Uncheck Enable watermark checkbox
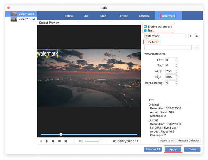Image resolution: width=208 pixels, height=160 pixels. [146, 27]
